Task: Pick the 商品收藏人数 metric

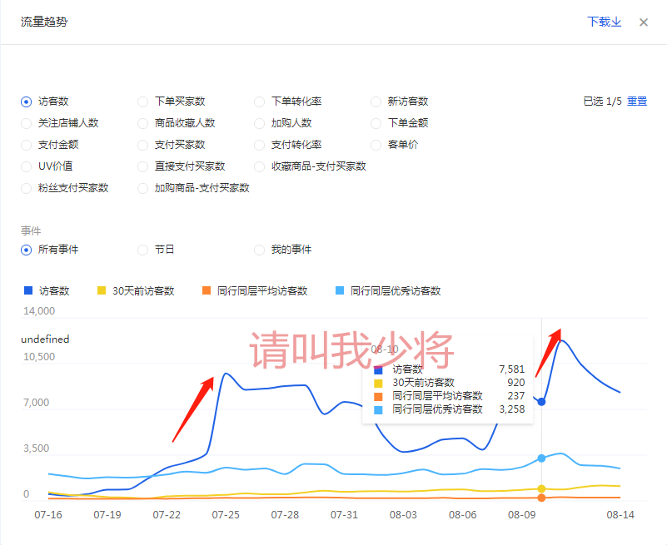Action: [143, 123]
